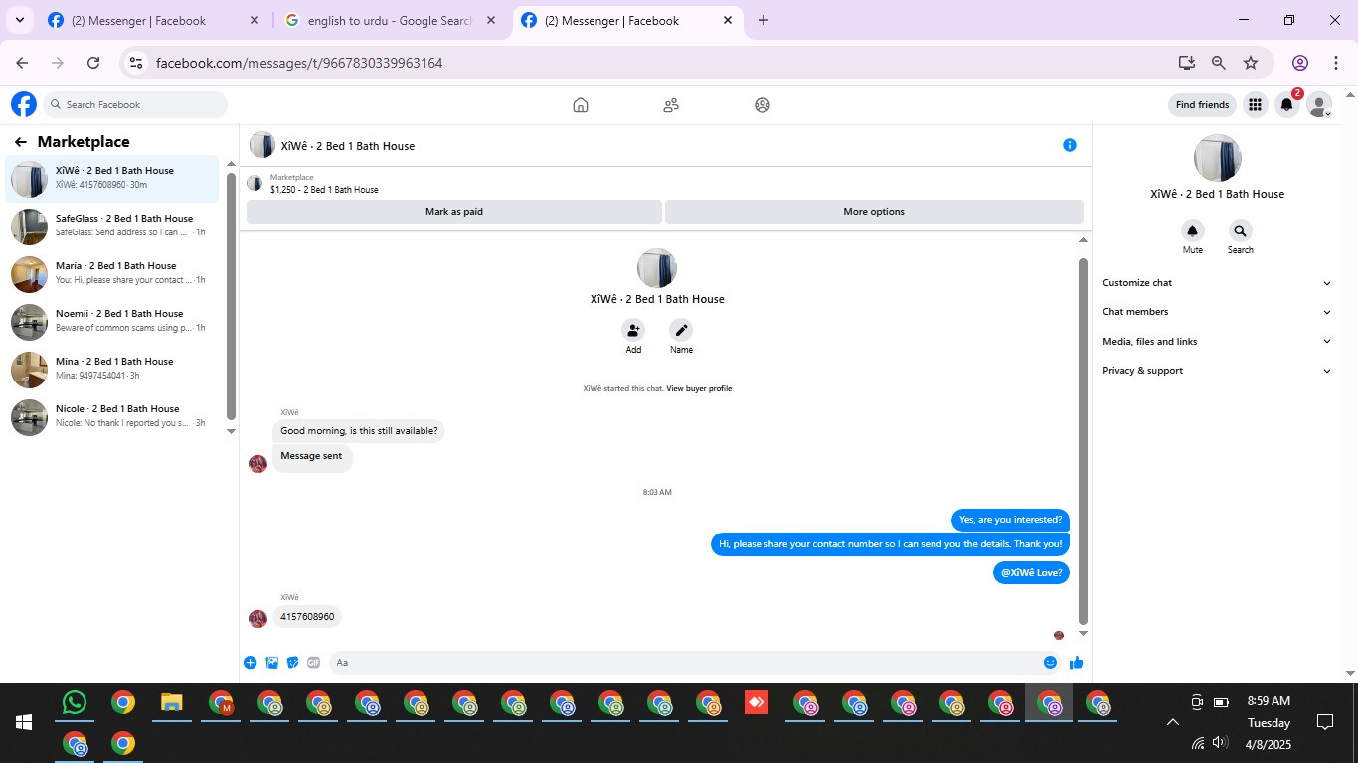Install app icon in address bar
This screenshot has width=1358, height=763.
tap(1186, 63)
